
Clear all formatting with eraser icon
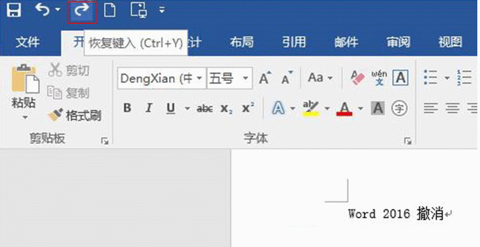point(358,78)
